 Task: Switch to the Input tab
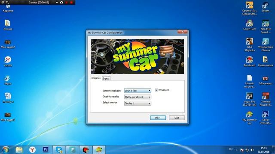point(106,78)
